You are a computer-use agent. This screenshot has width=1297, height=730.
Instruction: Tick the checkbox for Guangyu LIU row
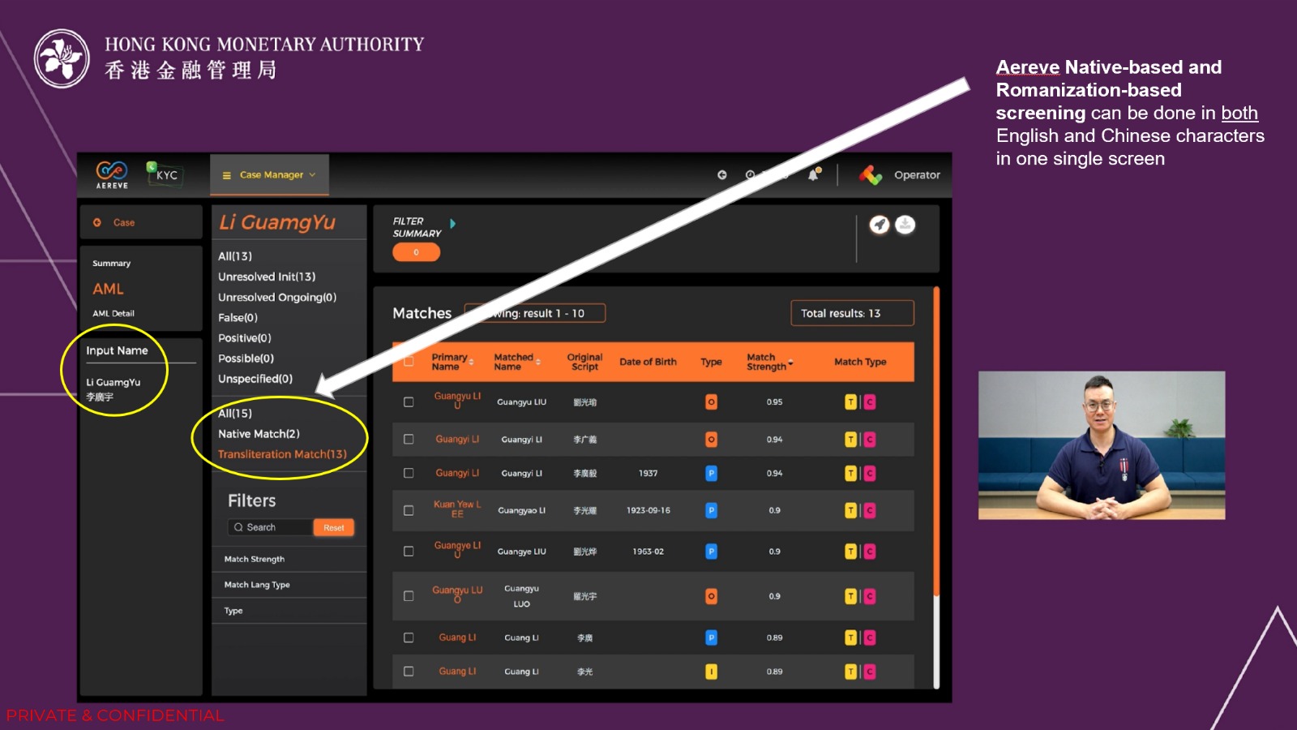409,402
